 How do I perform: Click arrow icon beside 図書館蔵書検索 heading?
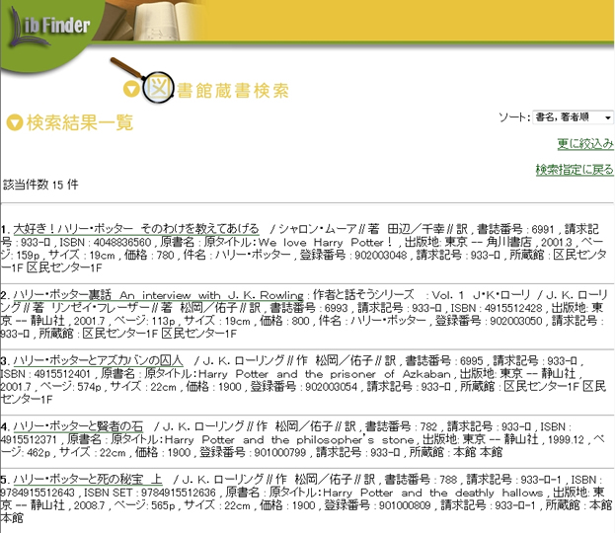[131, 90]
